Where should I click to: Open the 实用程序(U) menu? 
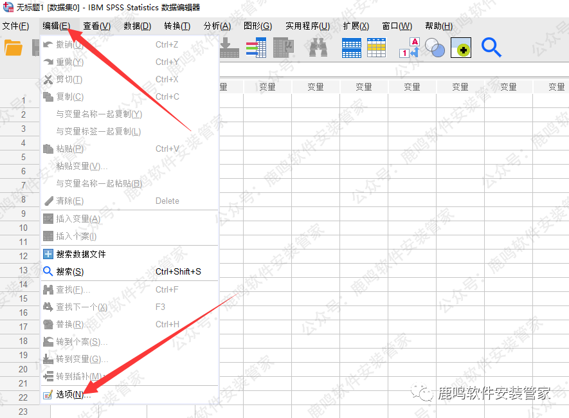(308, 26)
